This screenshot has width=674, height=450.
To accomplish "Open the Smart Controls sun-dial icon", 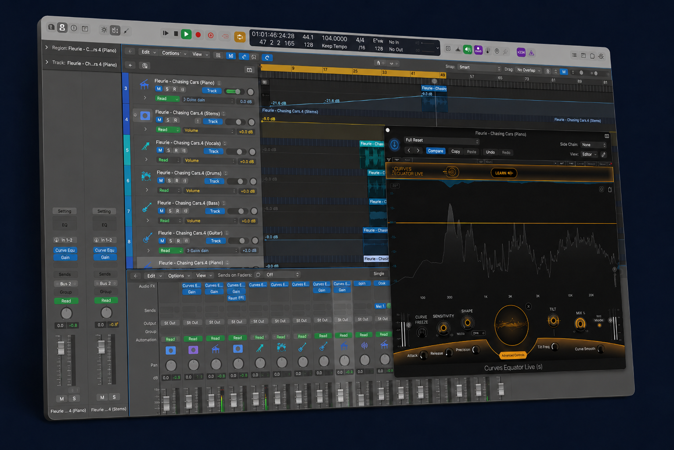I will click(104, 30).
